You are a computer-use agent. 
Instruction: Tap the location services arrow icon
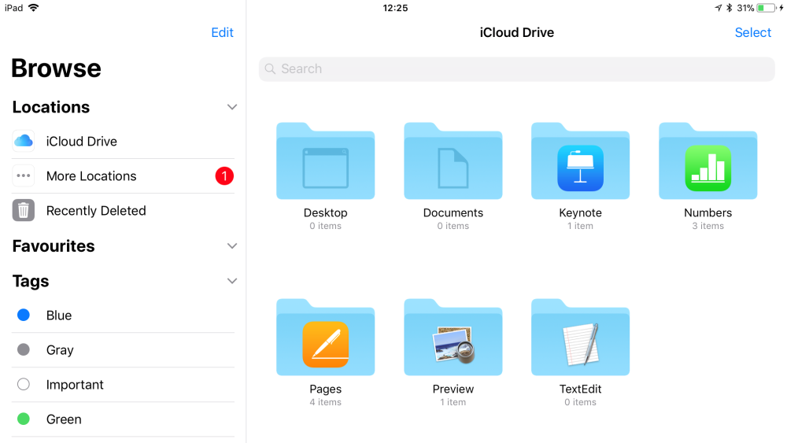click(719, 8)
